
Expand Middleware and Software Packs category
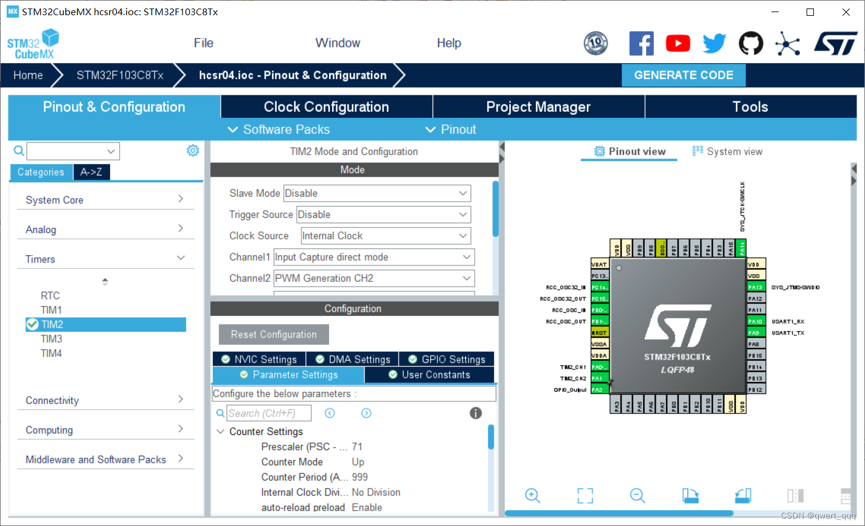(106, 459)
